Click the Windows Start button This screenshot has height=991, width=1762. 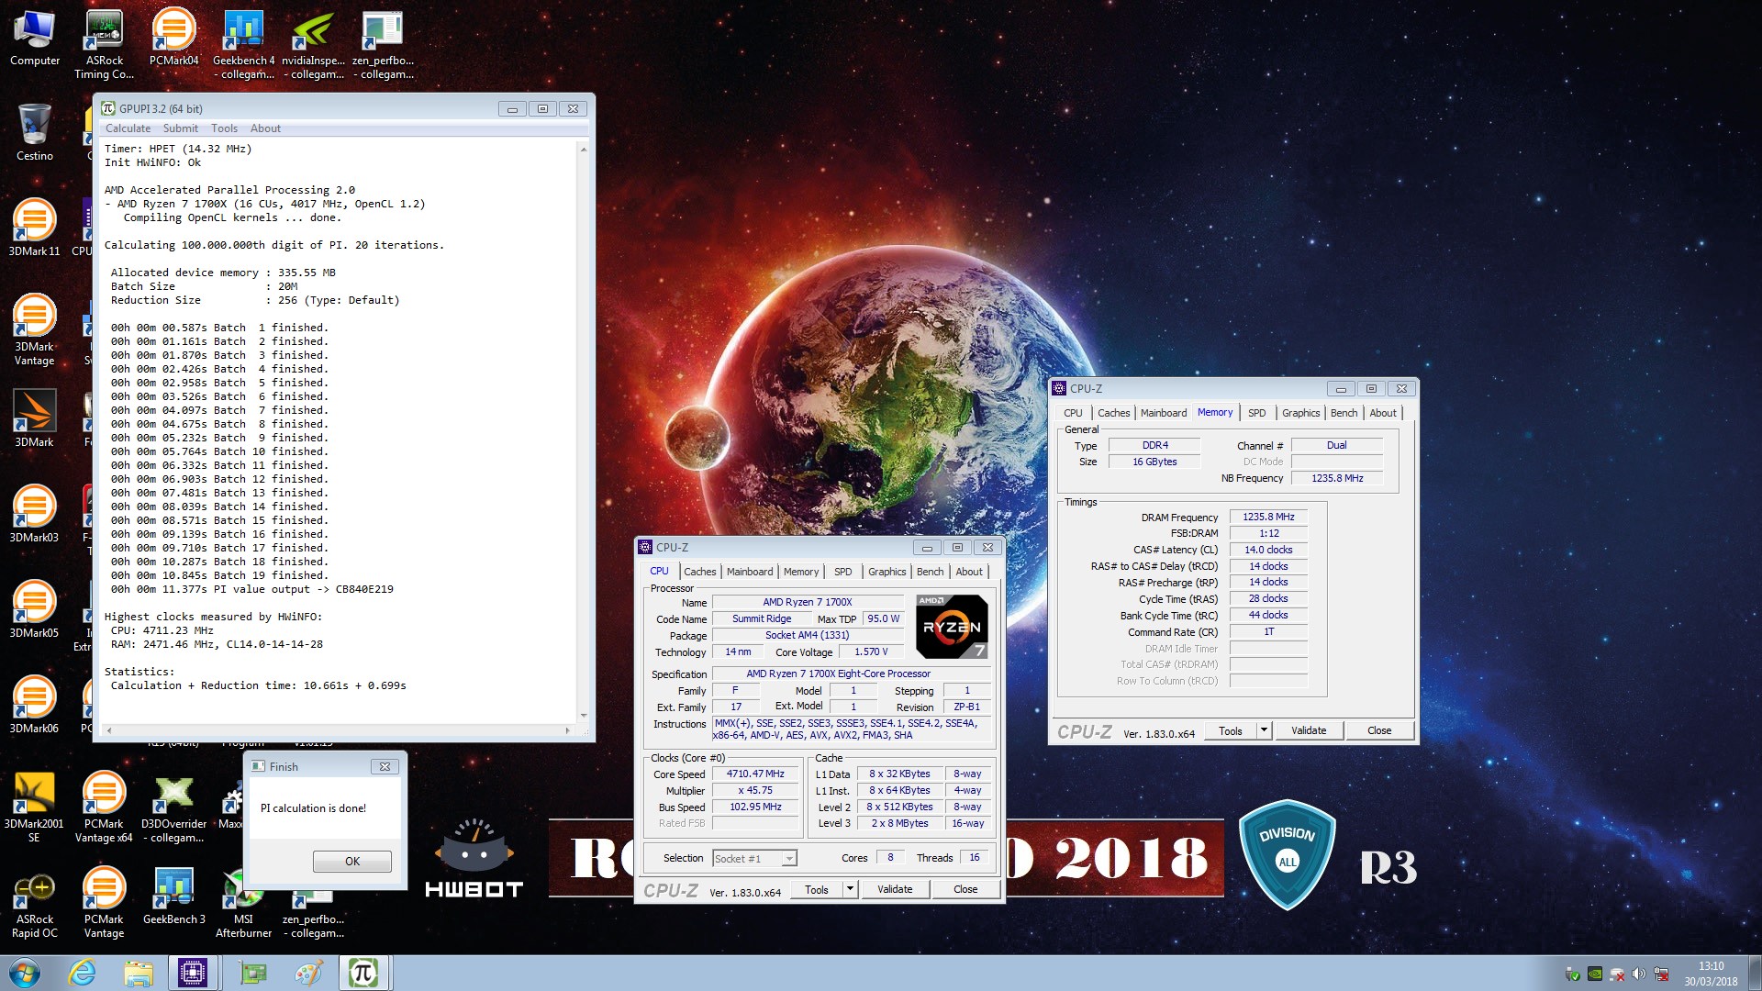(x=25, y=973)
